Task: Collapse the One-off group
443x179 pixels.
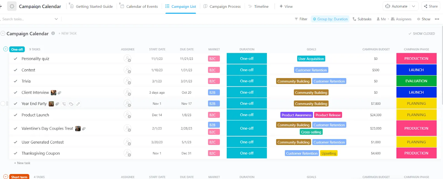Action: coord(6,49)
